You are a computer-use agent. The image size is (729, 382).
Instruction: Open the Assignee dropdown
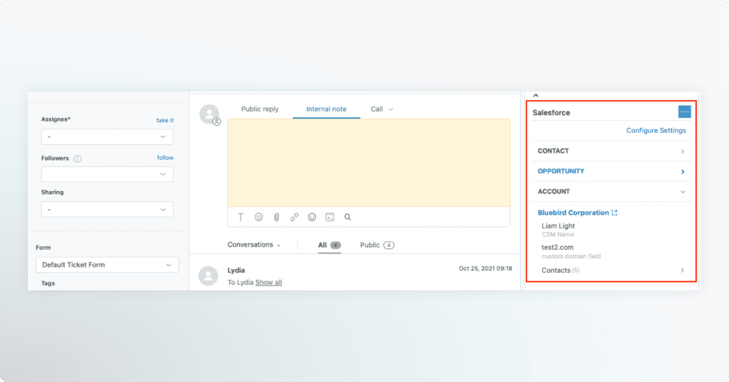[x=107, y=137]
